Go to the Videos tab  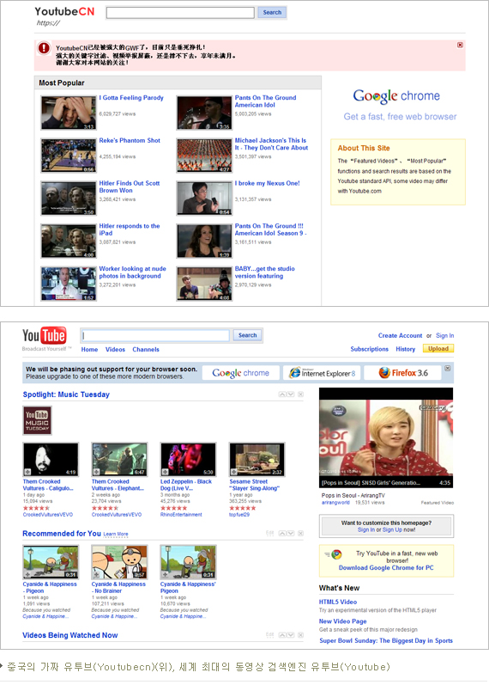coord(115,350)
